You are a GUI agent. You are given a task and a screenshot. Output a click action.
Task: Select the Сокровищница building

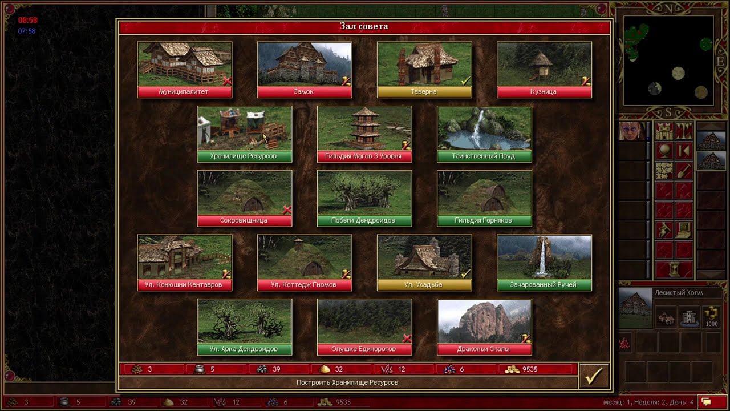[x=245, y=199]
